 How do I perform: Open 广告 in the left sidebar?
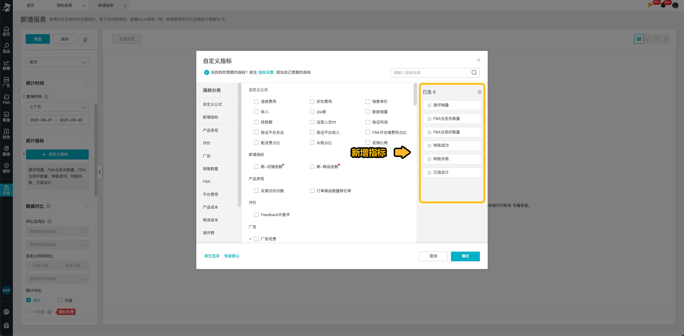click(6, 82)
